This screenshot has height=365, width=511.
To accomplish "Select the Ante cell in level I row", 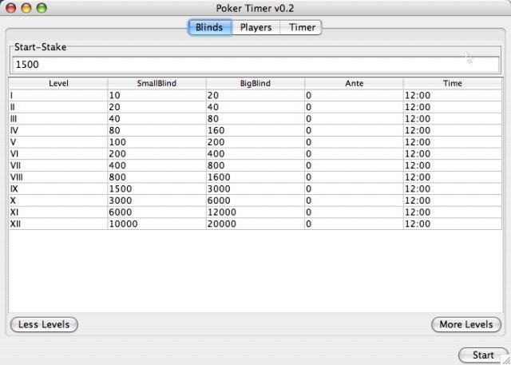I will click(x=354, y=96).
